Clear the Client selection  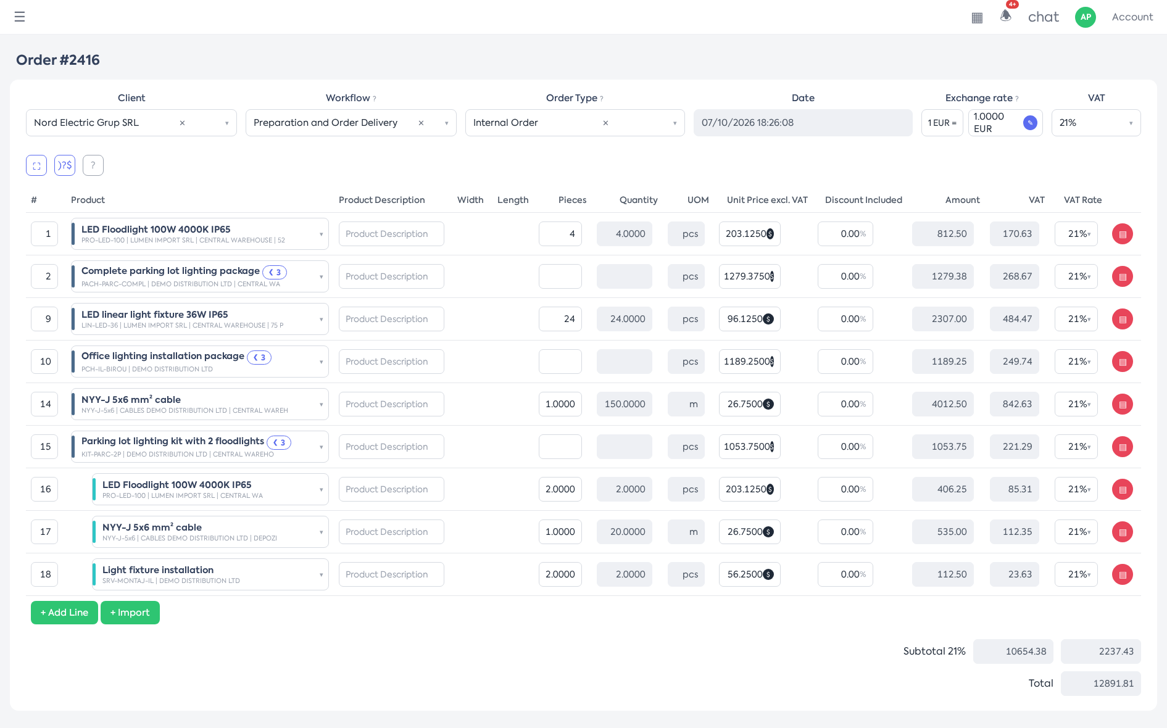click(182, 123)
